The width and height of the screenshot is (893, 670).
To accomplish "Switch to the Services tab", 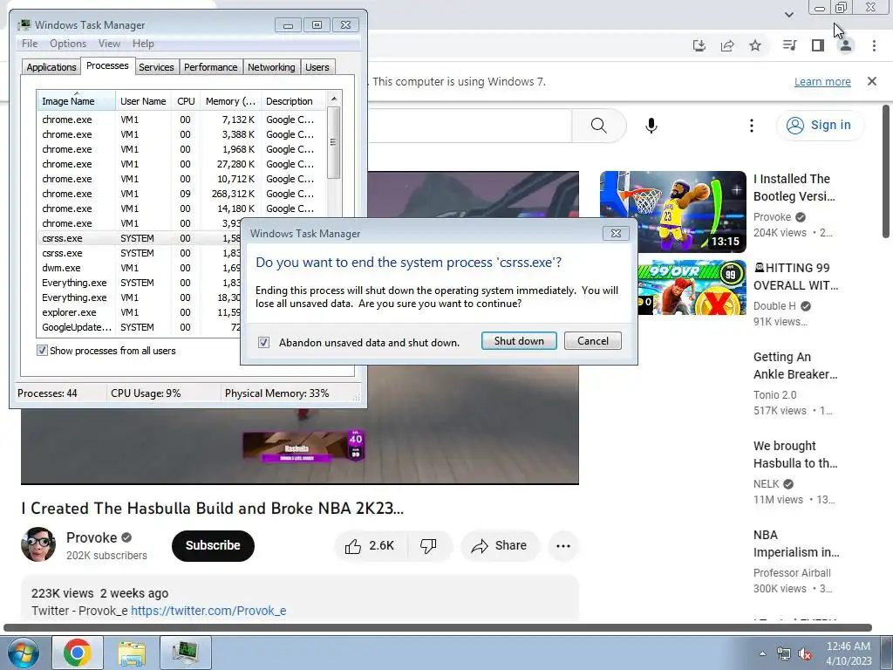I will coord(156,67).
